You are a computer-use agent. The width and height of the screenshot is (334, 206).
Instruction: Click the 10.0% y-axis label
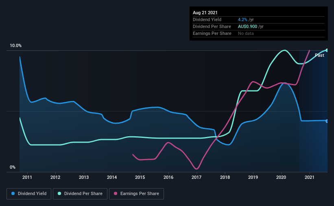coord(15,46)
